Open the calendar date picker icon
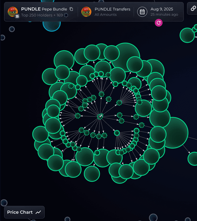Screen dimensions: 197x221 point(142,12)
